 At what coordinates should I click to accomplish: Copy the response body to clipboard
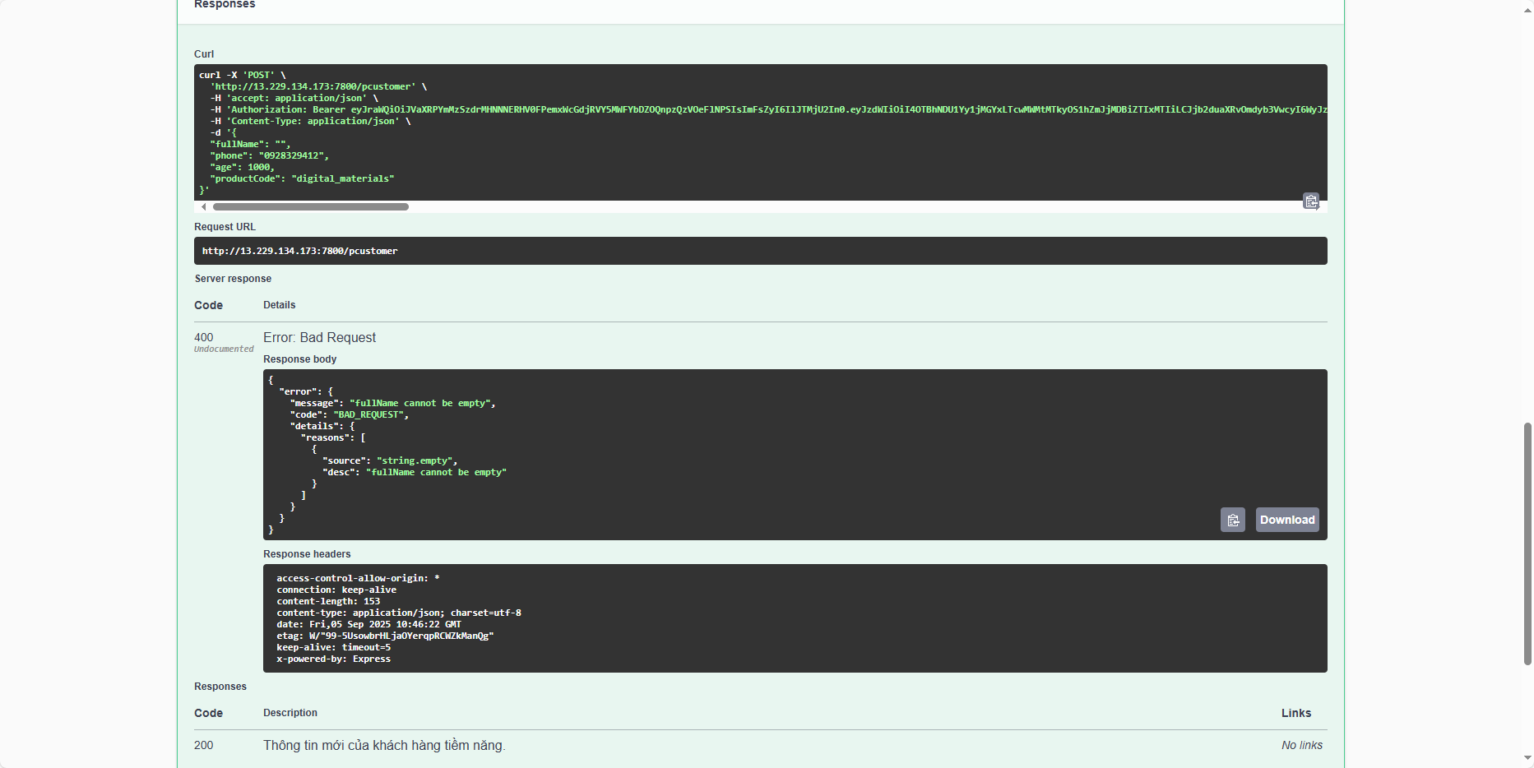[x=1232, y=520]
